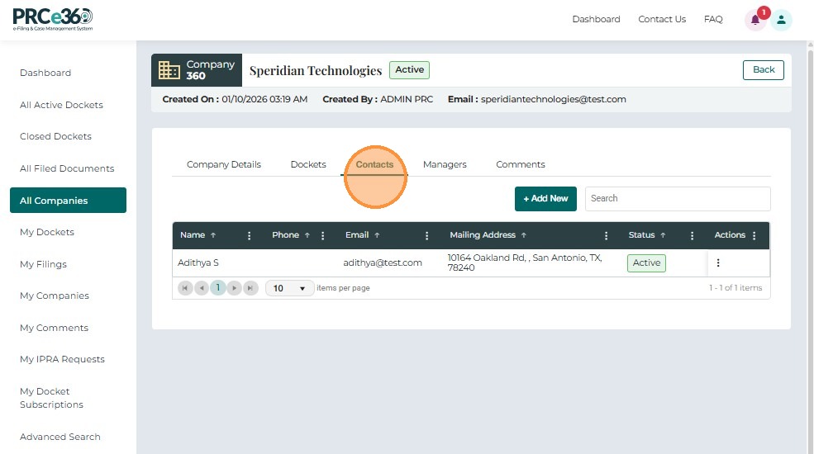
Task: Open the notifications bell icon
Action: pos(755,20)
